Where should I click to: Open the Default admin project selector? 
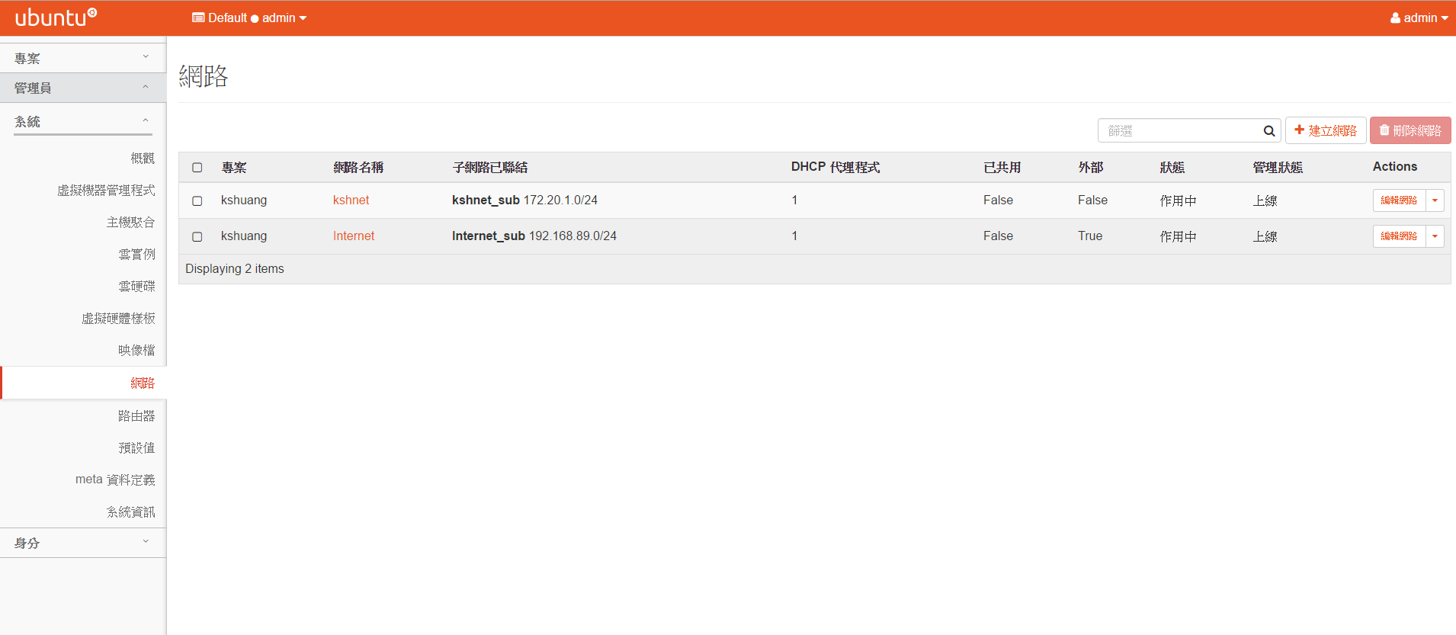tap(249, 18)
